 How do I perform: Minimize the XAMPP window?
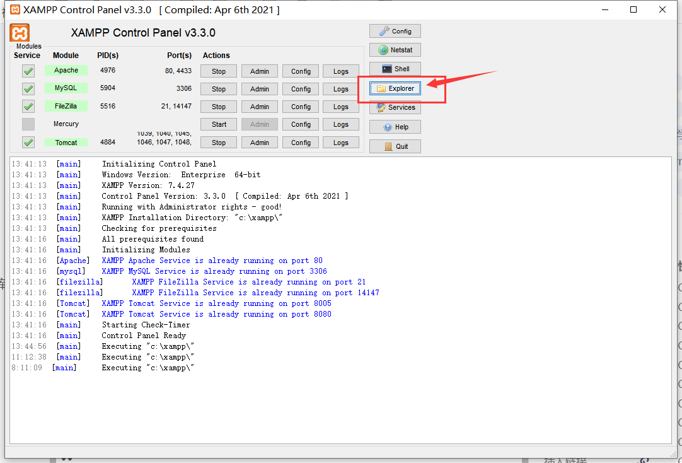[605, 9]
